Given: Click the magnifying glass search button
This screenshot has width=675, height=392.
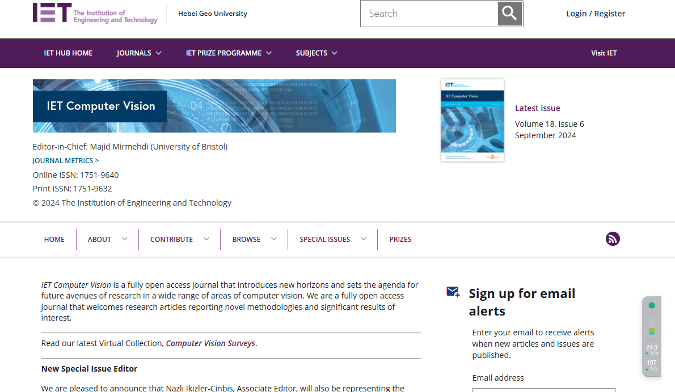Looking at the screenshot, I should point(510,14).
